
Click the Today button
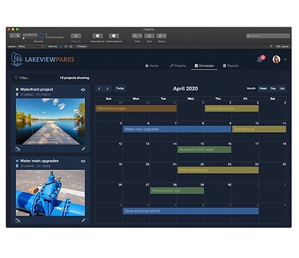click(120, 89)
